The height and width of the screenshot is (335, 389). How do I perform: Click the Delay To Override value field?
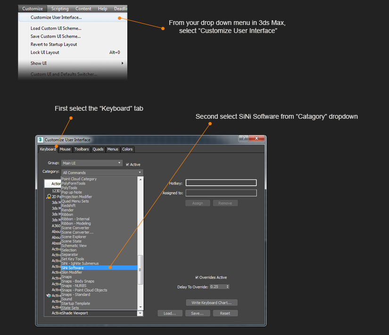click(x=217, y=286)
